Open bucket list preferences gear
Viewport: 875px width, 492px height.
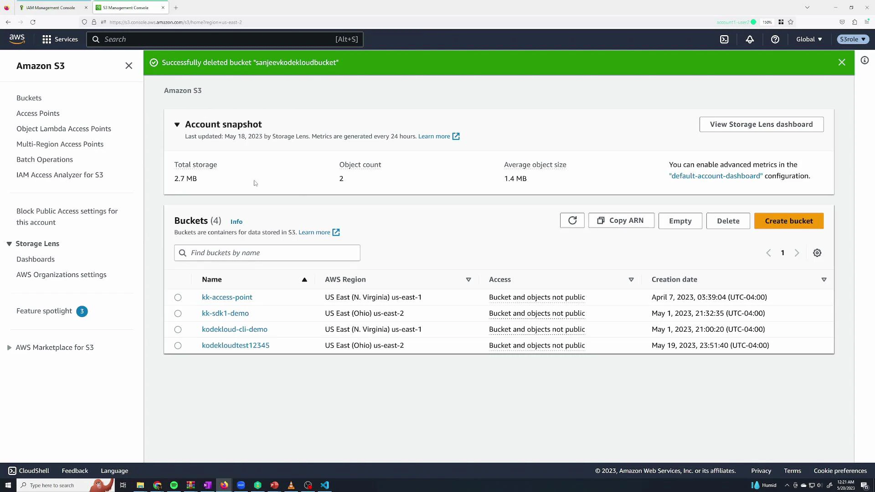817,253
